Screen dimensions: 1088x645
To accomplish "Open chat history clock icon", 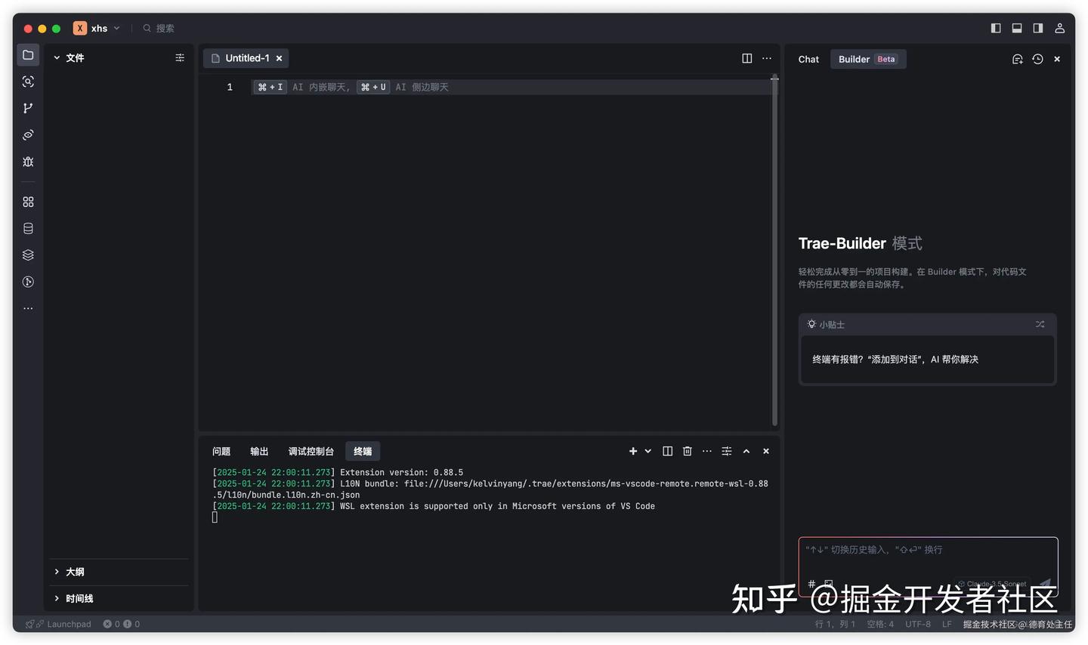I will click(1037, 59).
